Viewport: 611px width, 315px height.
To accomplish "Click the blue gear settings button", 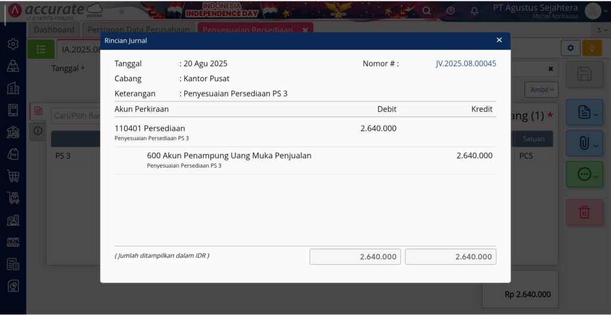I will click(x=570, y=48).
